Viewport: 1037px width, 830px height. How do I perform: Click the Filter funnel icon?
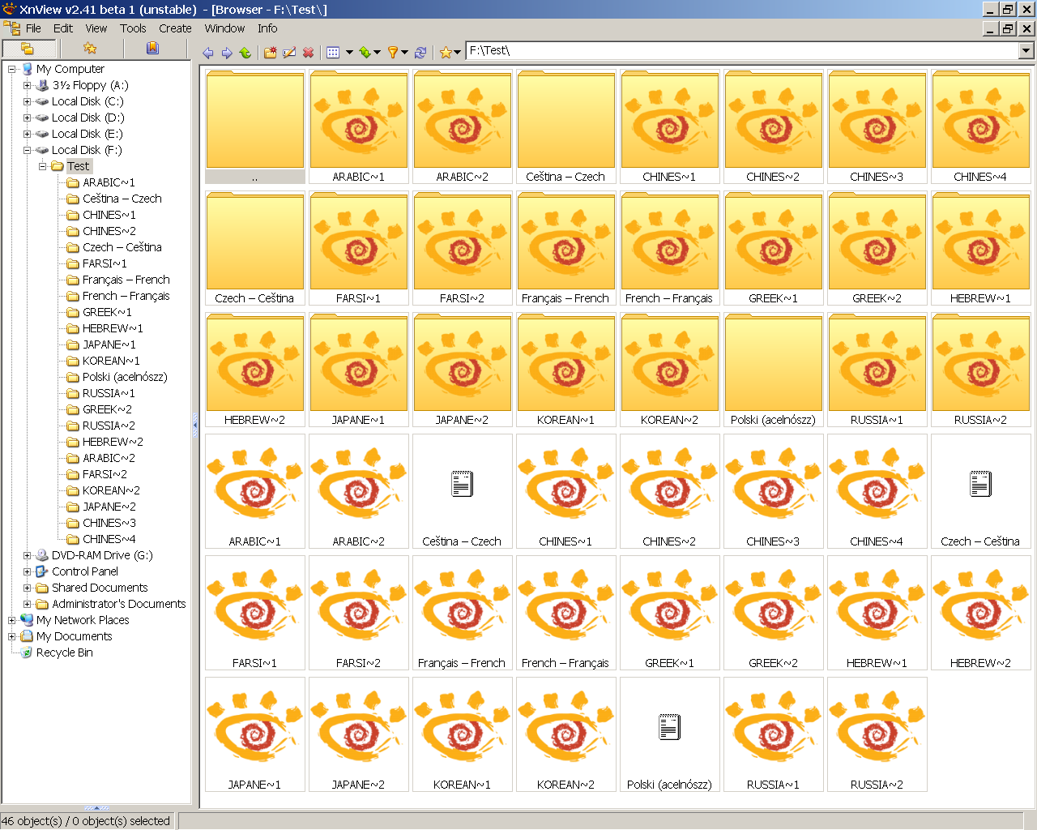click(x=393, y=53)
